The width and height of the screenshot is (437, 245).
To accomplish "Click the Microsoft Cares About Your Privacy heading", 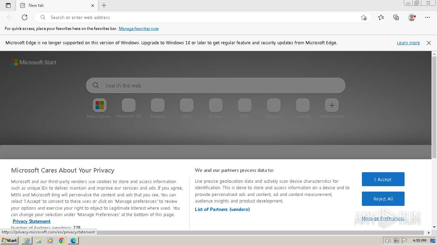I will [x=62, y=170].
